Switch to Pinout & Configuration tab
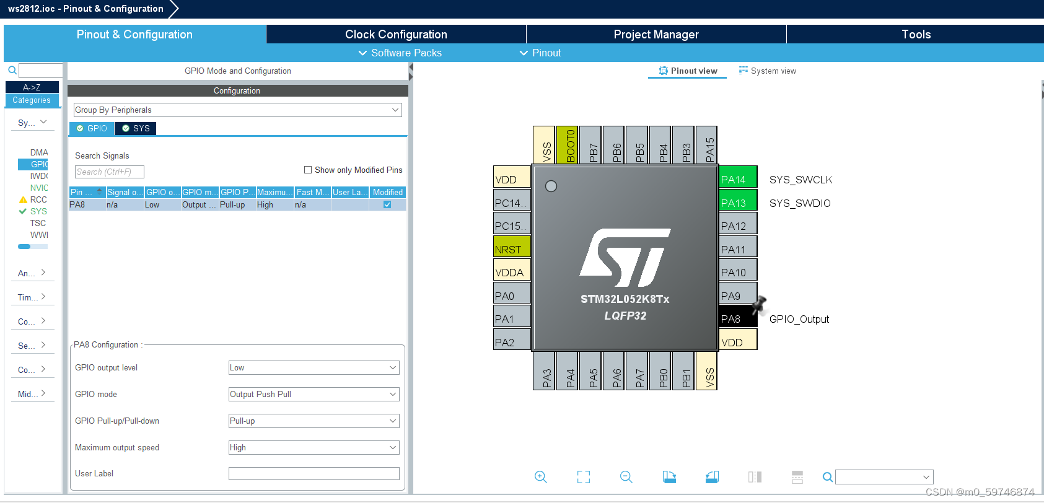 coord(134,35)
